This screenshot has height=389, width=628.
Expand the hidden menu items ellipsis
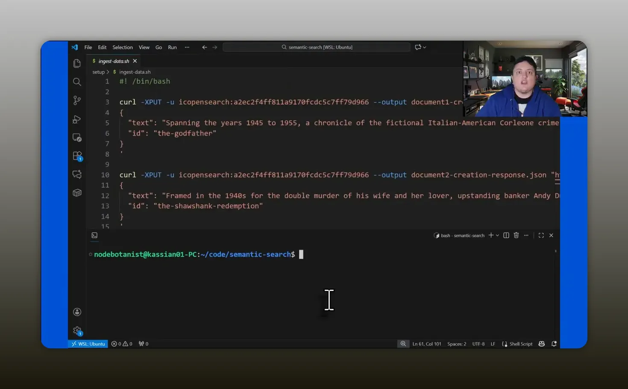[187, 47]
